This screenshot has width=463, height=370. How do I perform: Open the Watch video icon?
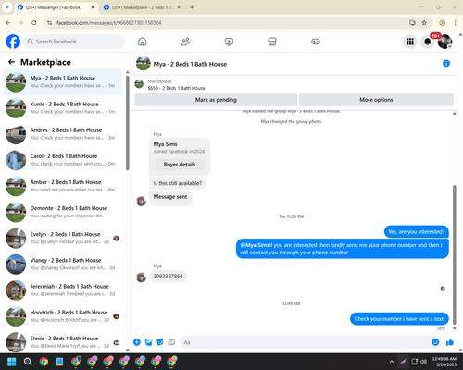click(x=229, y=42)
